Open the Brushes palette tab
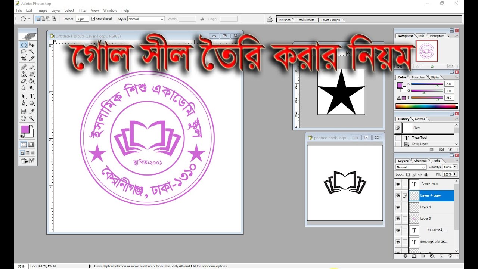 pos(285,20)
